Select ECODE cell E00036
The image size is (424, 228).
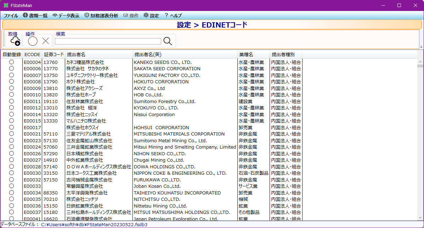click(x=32, y=206)
